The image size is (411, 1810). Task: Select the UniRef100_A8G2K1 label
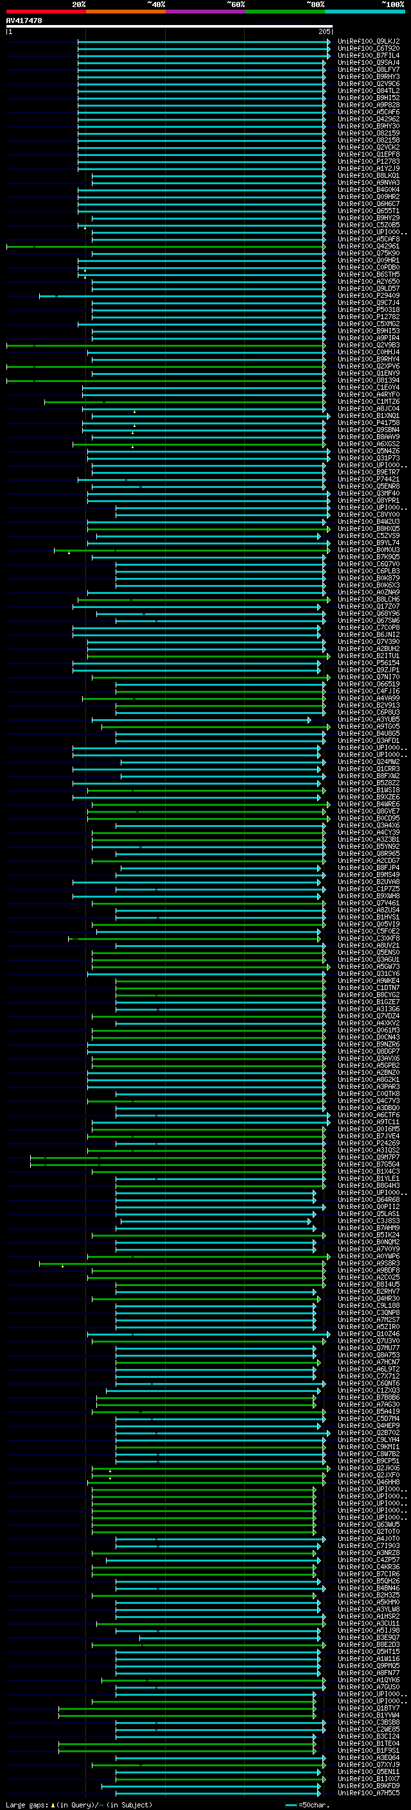point(368,1079)
